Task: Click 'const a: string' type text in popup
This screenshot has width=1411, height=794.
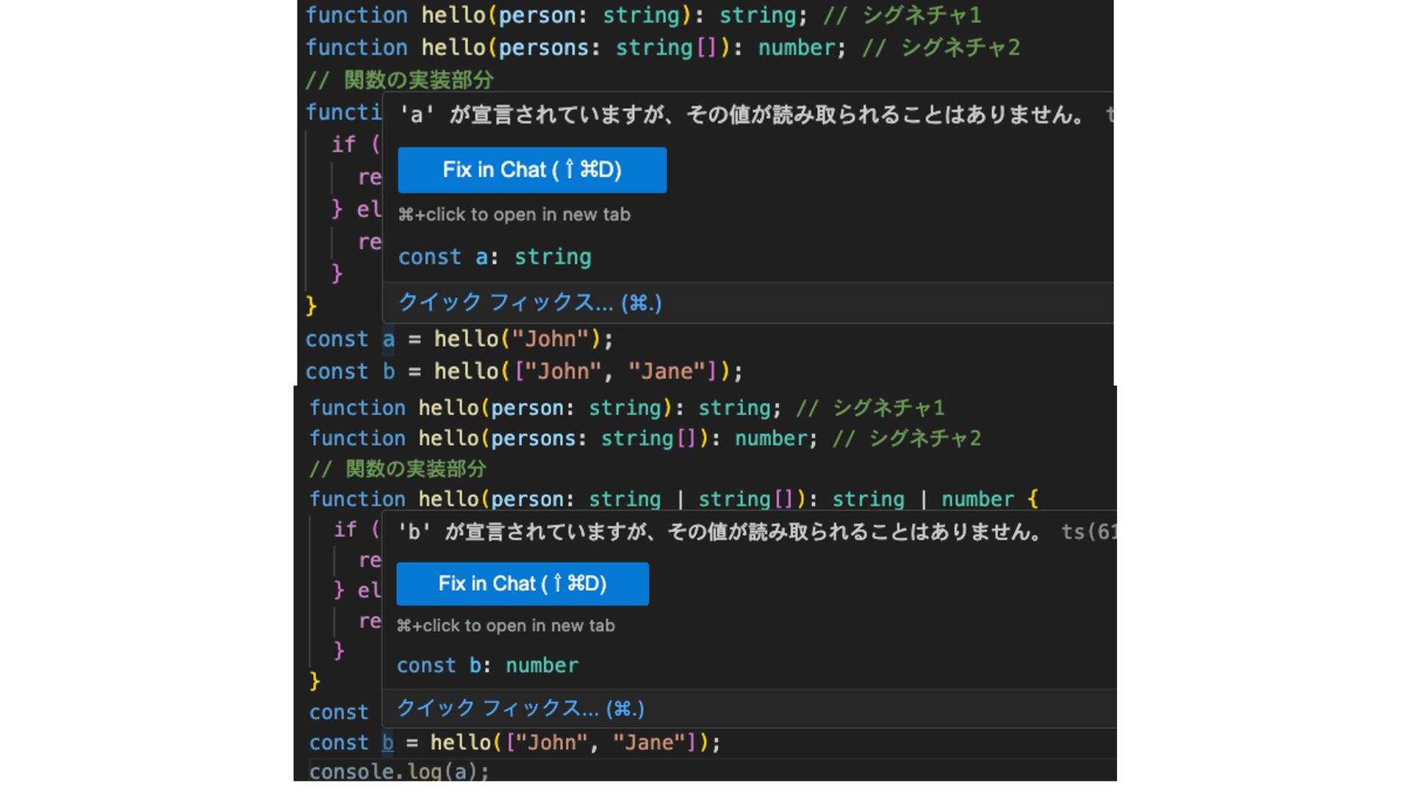Action: pyautogui.click(x=495, y=257)
